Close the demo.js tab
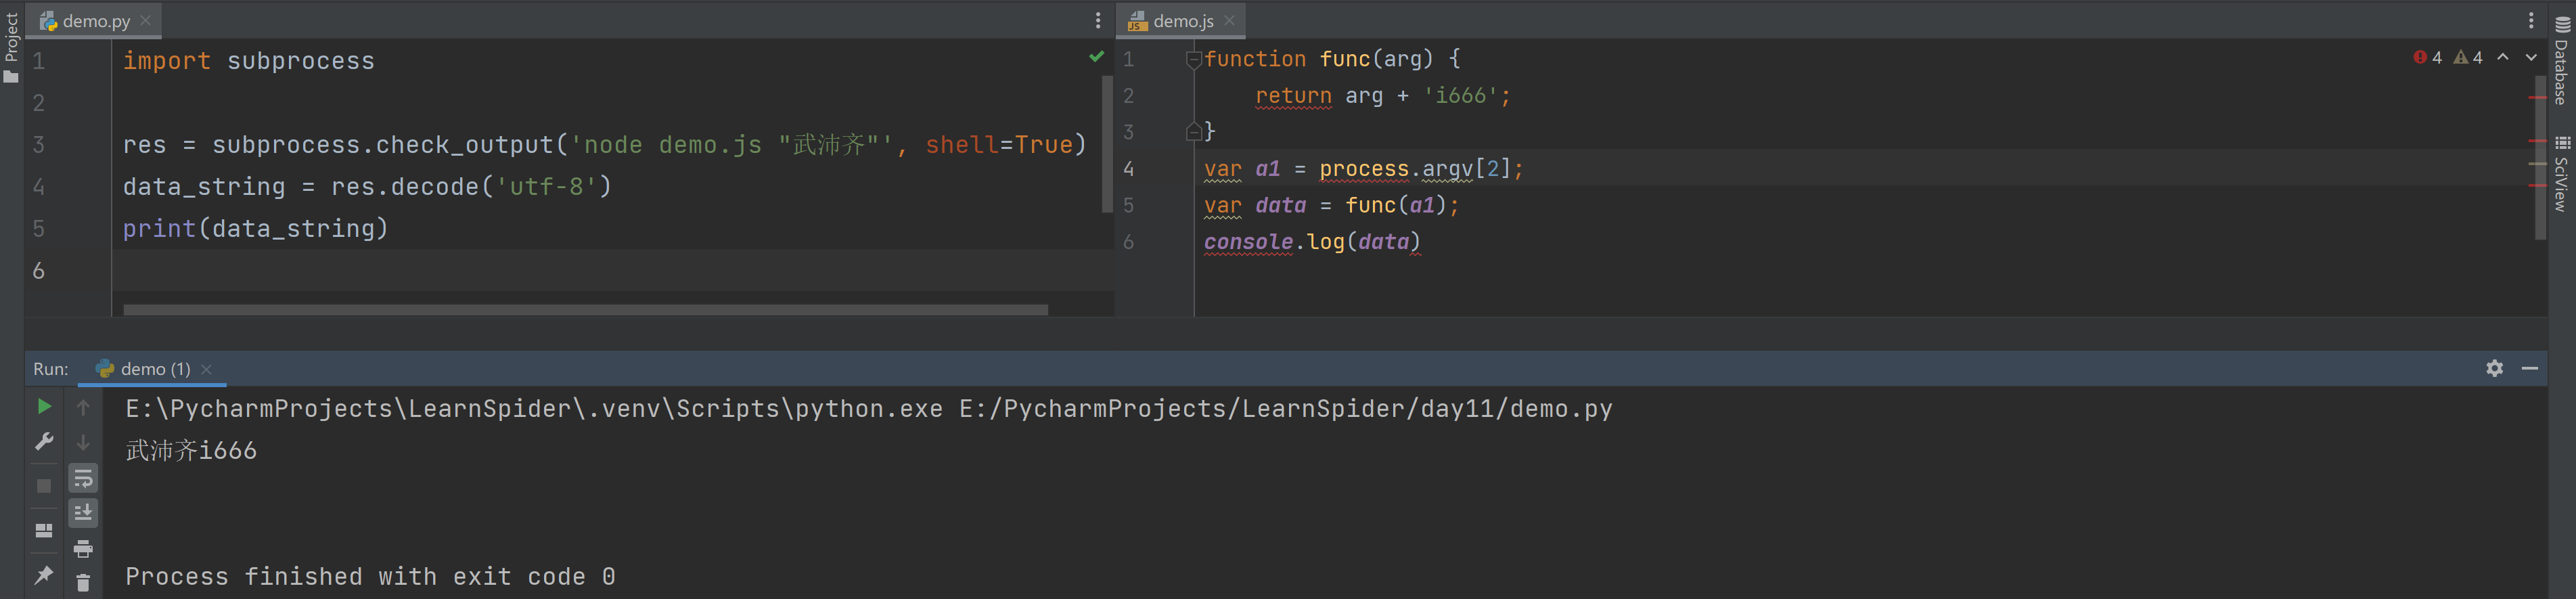Screen dimensions: 2576x599 point(1229,20)
